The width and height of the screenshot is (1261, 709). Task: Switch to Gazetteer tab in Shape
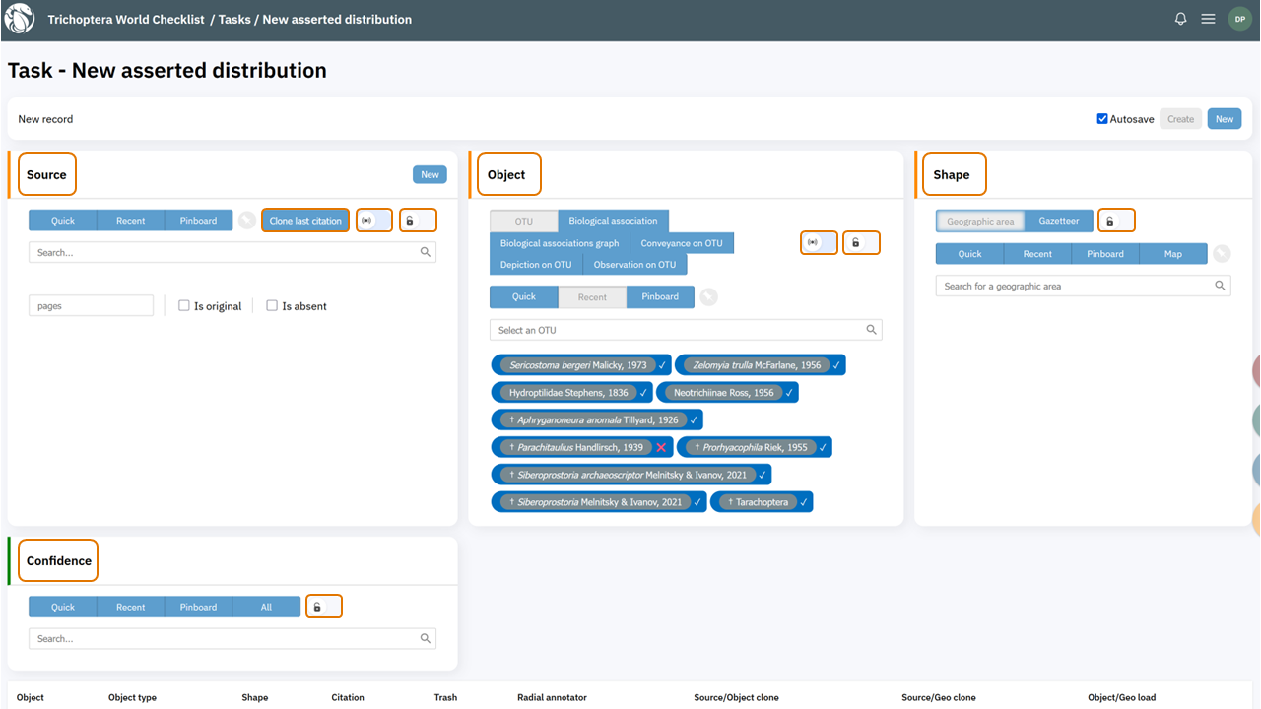[1059, 222]
